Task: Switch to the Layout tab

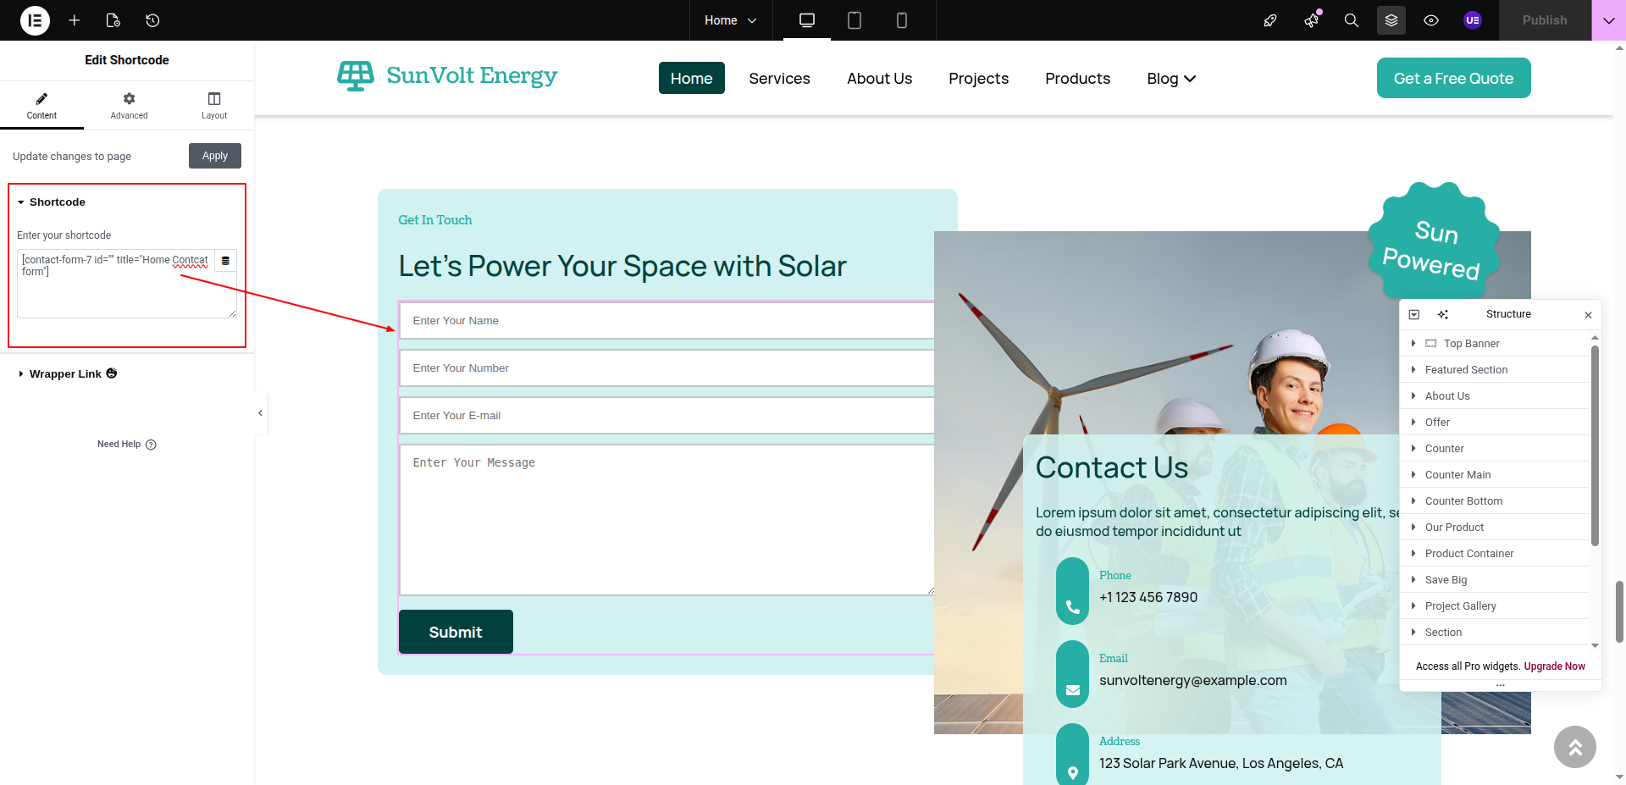Action: pos(214,106)
